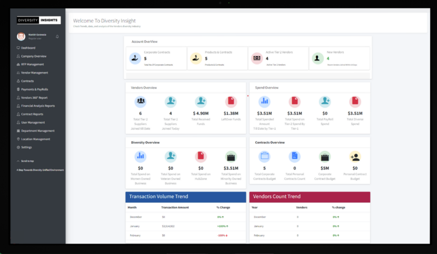Select the Dashboard icon in the sidebar
The height and width of the screenshot is (254, 437).
pyautogui.click(x=19, y=48)
